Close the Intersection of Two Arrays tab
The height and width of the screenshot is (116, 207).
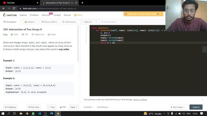[76, 3]
